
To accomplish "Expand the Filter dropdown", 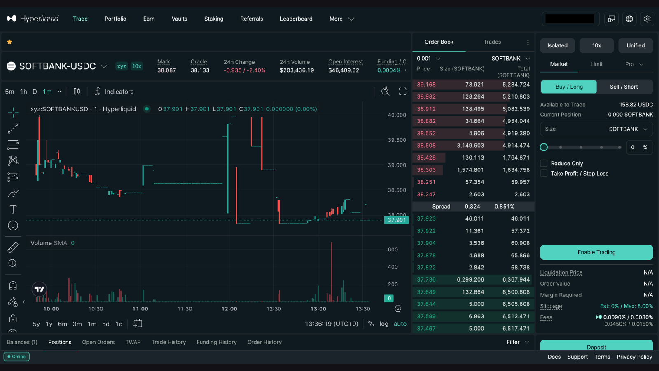I will (518, 342).
